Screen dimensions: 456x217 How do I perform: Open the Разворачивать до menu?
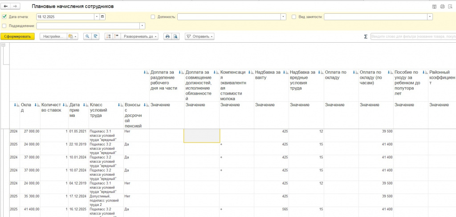click(140, 36)
